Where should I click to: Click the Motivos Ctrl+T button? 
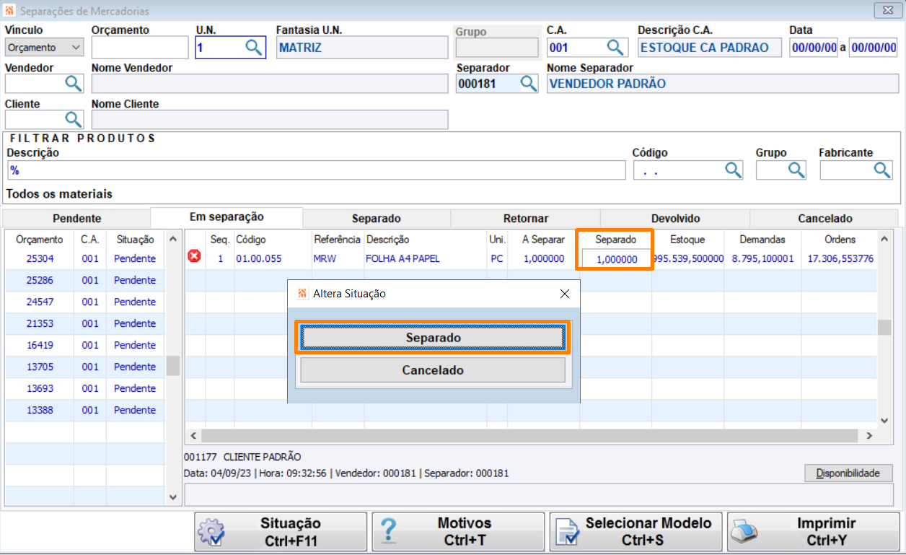(458, 532)
